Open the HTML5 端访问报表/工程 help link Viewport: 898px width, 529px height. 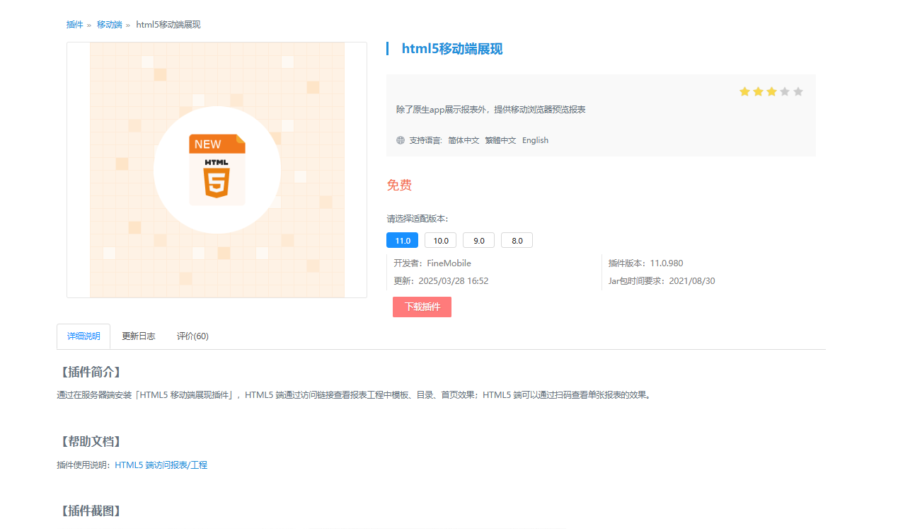161,465
